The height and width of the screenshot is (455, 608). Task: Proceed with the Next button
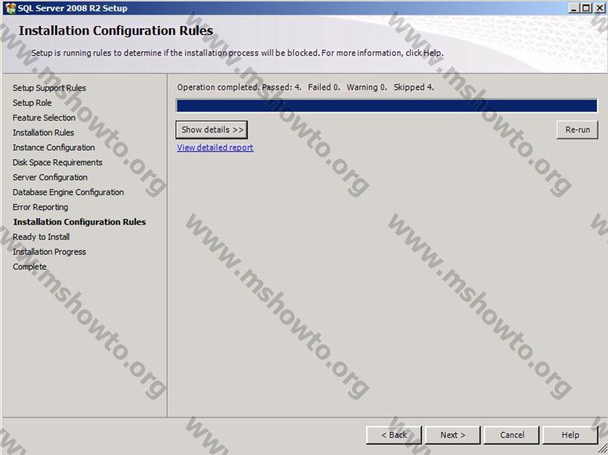pyautogui.click(x=453, y=435)
